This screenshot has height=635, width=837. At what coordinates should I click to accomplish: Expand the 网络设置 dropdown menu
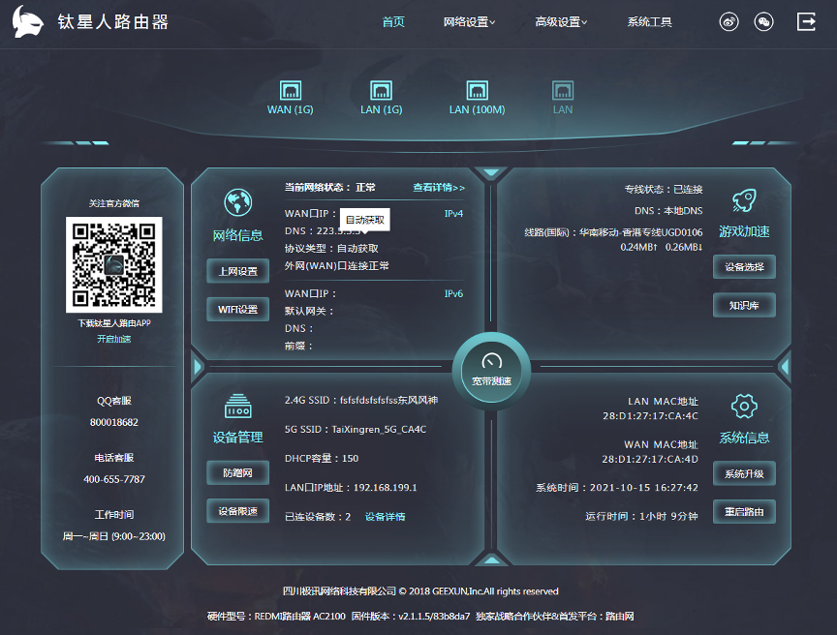(469, 22)
